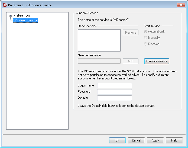Select Windows Service tree item
188x148 pixels.
click(x=25, y=20)
